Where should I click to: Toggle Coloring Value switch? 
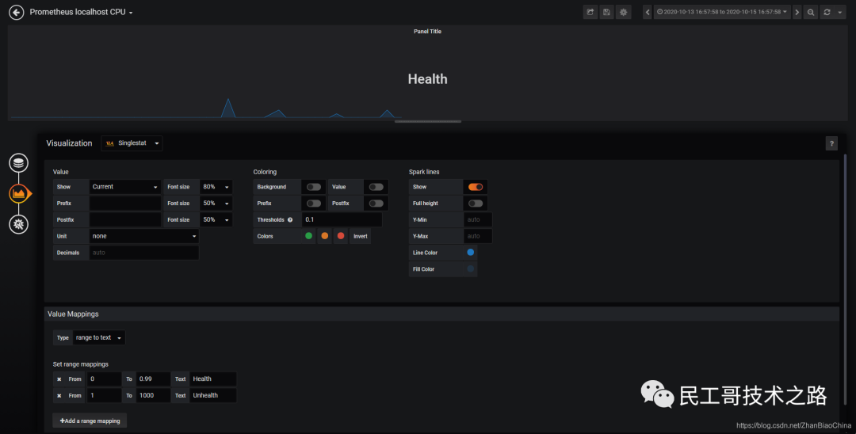click(x=376, y=187)
